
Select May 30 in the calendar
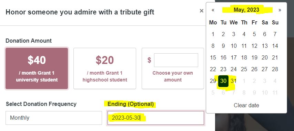(x=223, y=81)
